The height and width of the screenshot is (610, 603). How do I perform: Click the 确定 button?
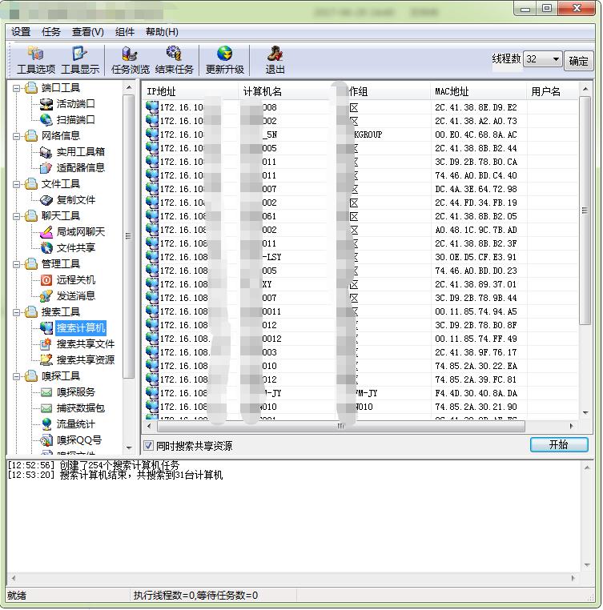[x=578, y=61]
